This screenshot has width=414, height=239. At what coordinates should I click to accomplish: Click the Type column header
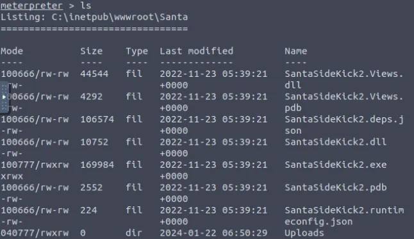(x=137, y=51)
